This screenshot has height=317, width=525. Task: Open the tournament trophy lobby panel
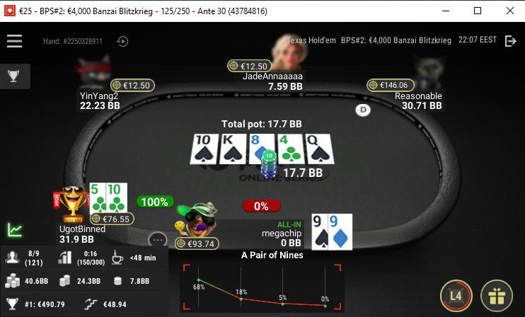click(x=13, y=76)
